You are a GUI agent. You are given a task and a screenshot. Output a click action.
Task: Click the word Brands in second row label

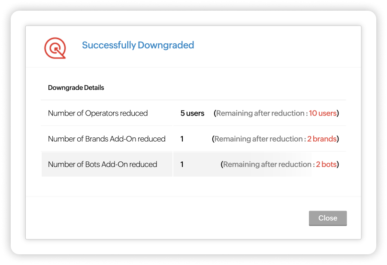click(97, 139)
